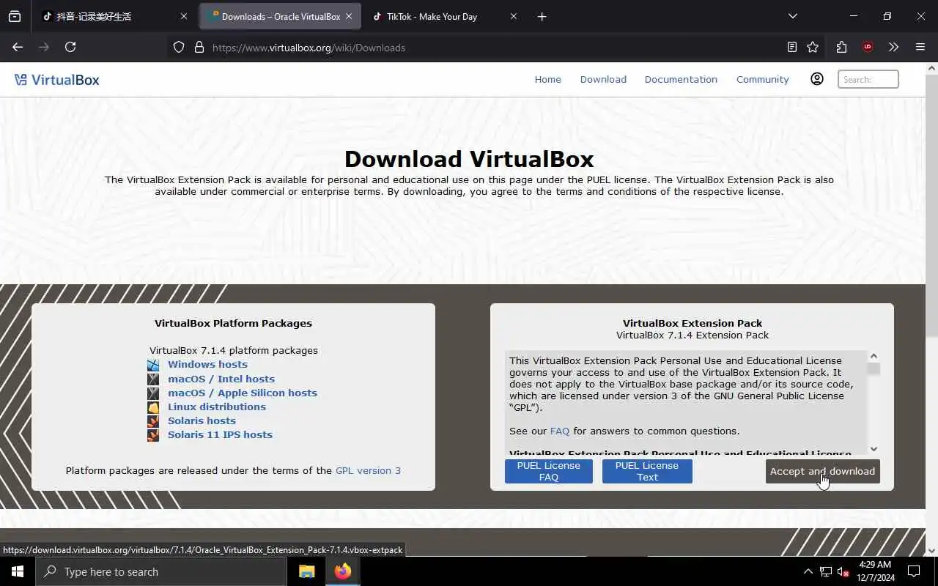Click the PUEL License FAQ button
The width and height of the screenshot is (938, 586).
(549, 471)
